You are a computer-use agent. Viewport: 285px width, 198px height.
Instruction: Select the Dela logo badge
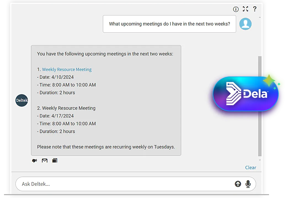click(246, 94)
